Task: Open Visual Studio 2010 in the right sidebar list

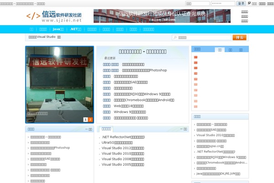Action: point(216,135)
